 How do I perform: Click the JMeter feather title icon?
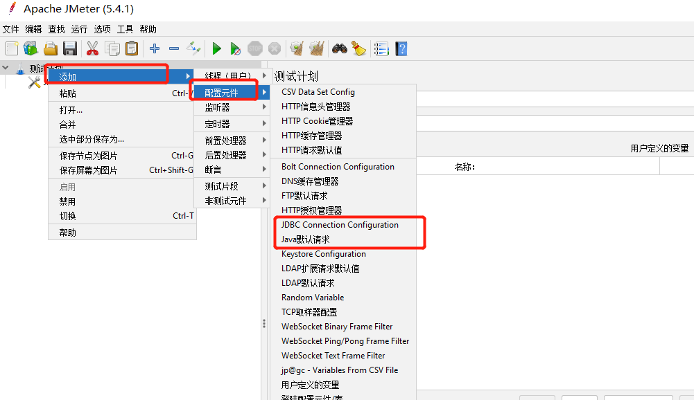[x=12, y=8]
